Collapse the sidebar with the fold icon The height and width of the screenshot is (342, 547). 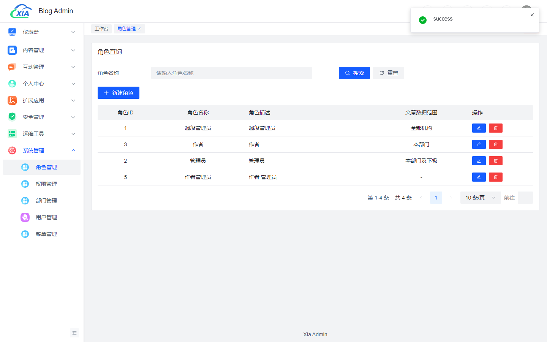click(x=74, y=333)
